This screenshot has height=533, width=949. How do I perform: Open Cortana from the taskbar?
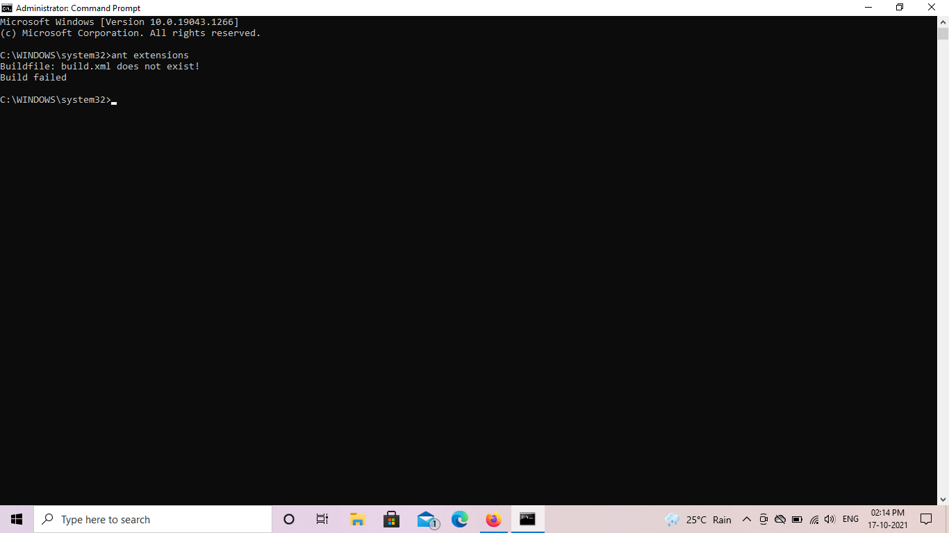click(289, 519)
